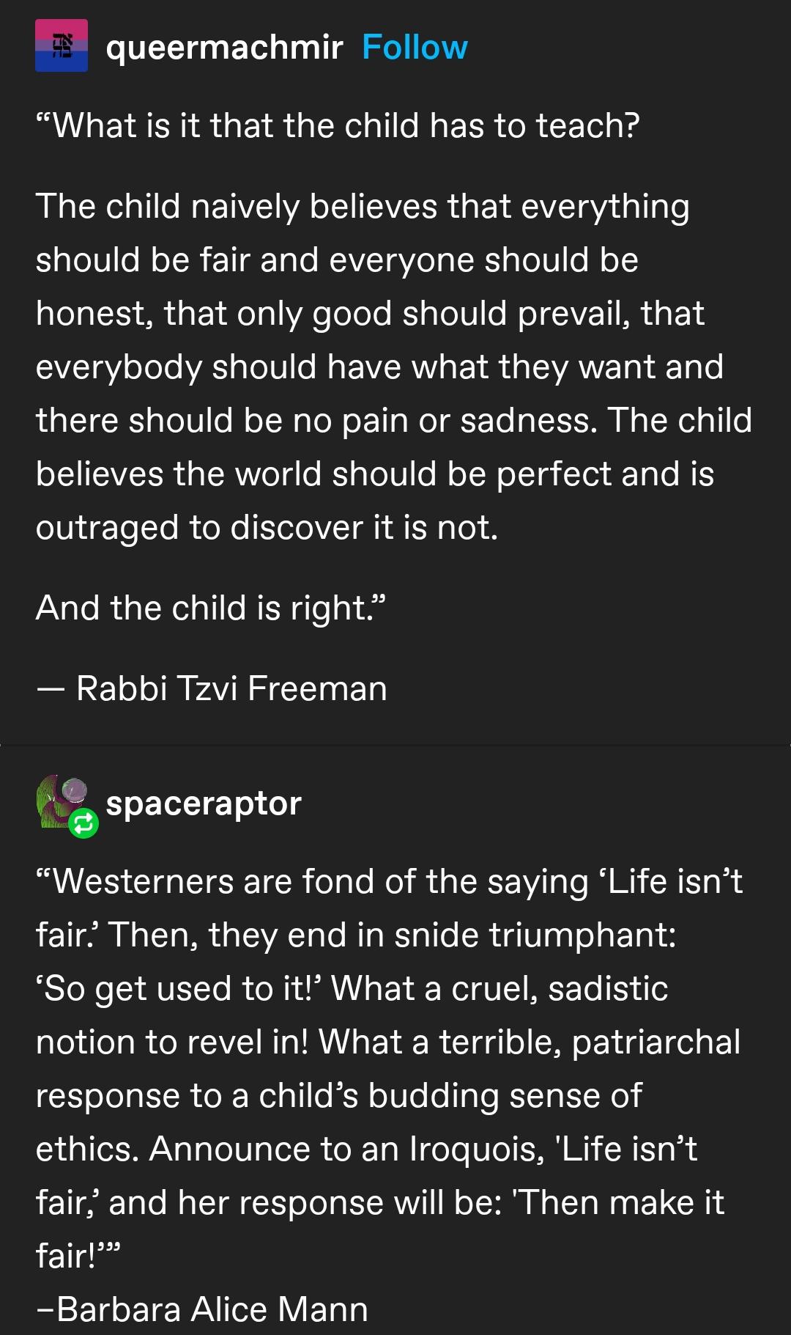Screen dimensions: 791x1335
Task: Tap the green reblog badge icon
Action: click(x=83, y=823)
